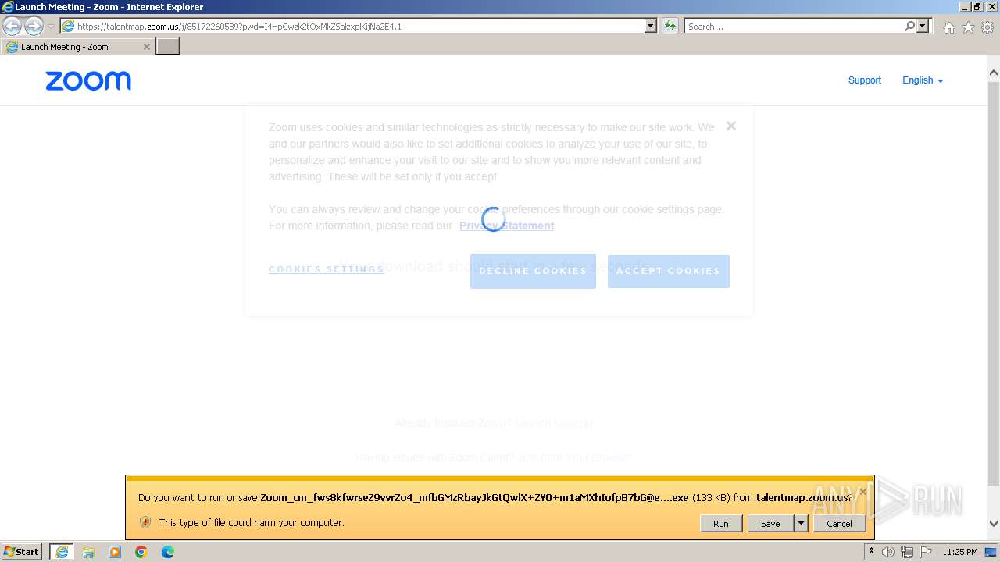Click the talentmap.zoom.us address bar
Viewport: 1000px width, 562px height.
coord(352,26)
